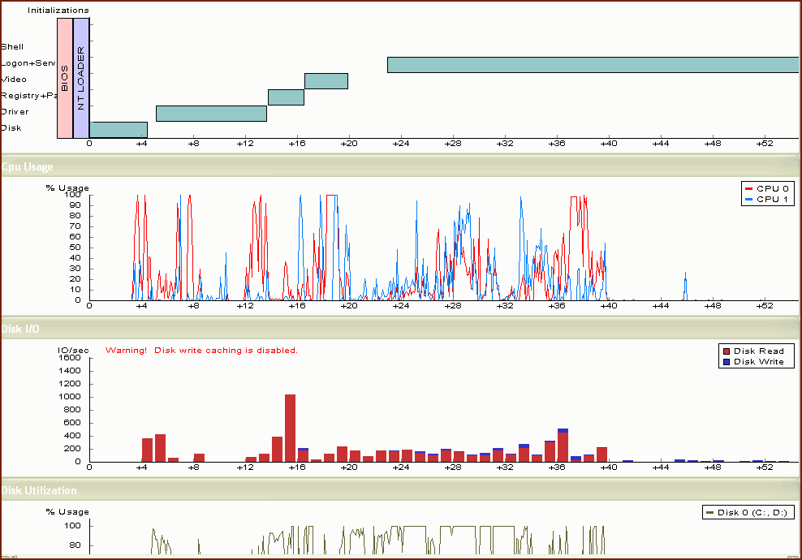Select the long Logon+Services phase bar
The image size is (802, 560).
point(593,65)
